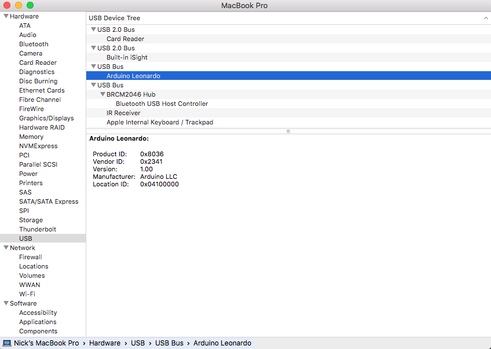Open the Power section
The image size is (491, 349).
click(28, 174)
